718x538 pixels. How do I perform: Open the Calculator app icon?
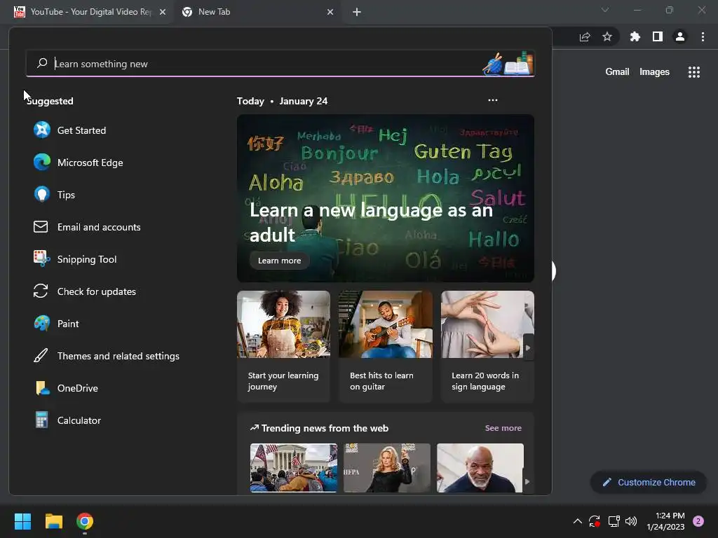click(x=41, y=420)
